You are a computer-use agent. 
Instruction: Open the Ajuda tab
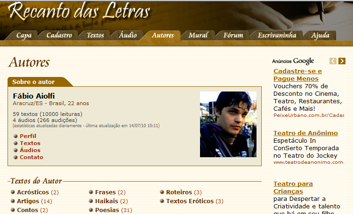pyautogui.click(x=320, y=35)
